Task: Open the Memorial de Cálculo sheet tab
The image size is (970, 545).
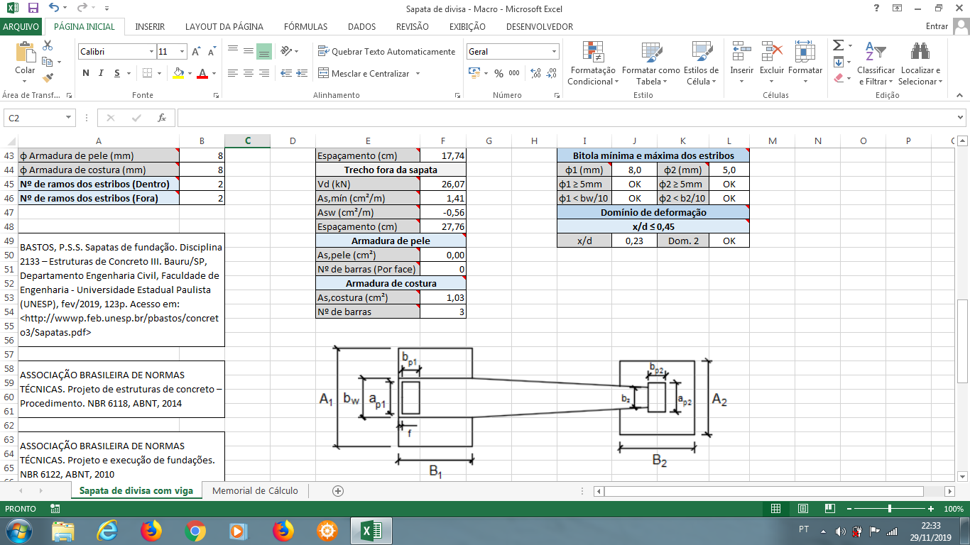Action: 255,490
